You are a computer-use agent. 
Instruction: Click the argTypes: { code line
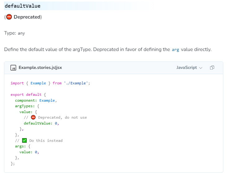(x=27, y=106)
